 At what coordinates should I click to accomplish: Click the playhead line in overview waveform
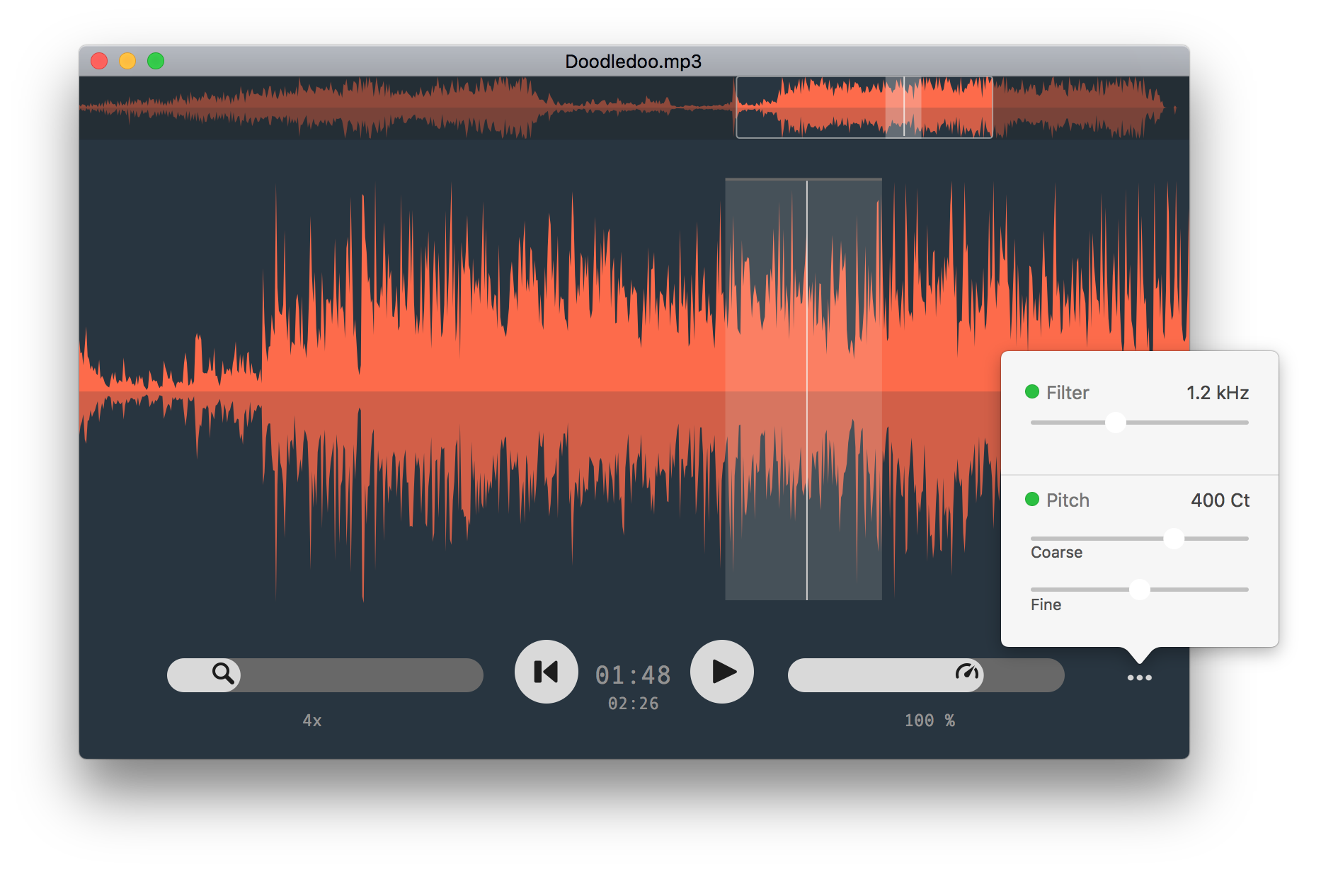point(904,107)
